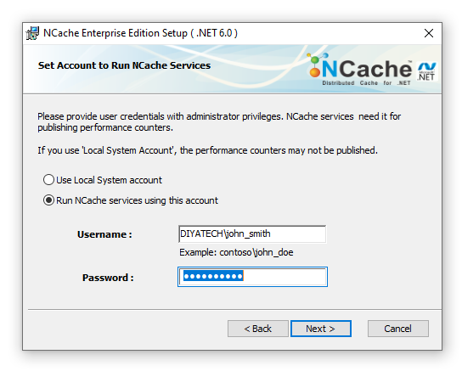Close the NCache setup dialog with X
Viewport: 462px width, 377px height.
[429, 33]
